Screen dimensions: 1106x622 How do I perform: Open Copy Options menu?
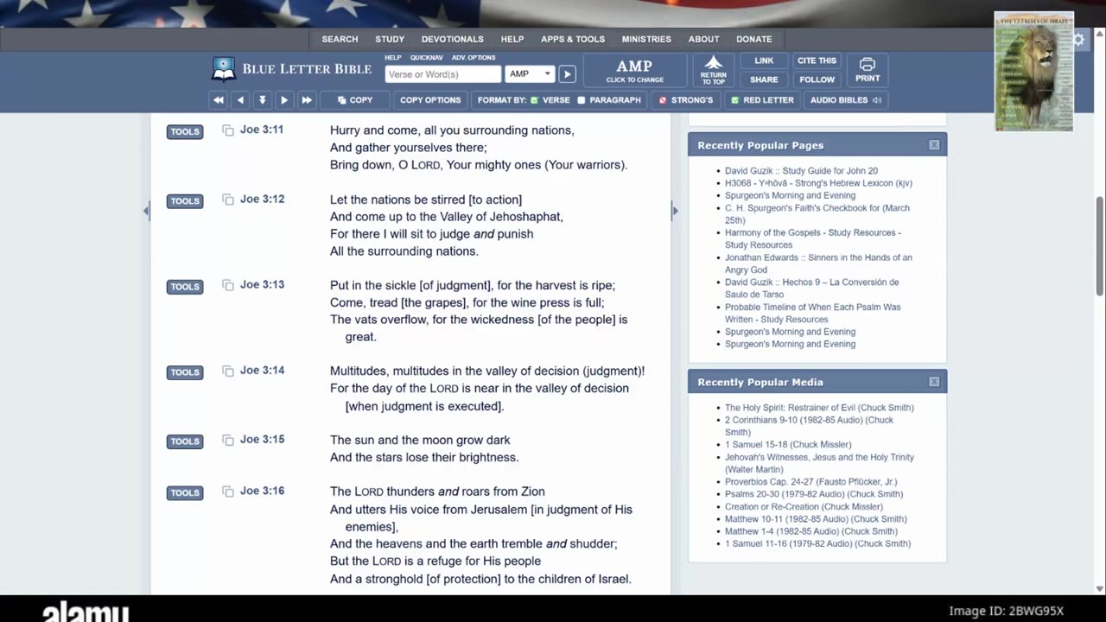[430, 100]
